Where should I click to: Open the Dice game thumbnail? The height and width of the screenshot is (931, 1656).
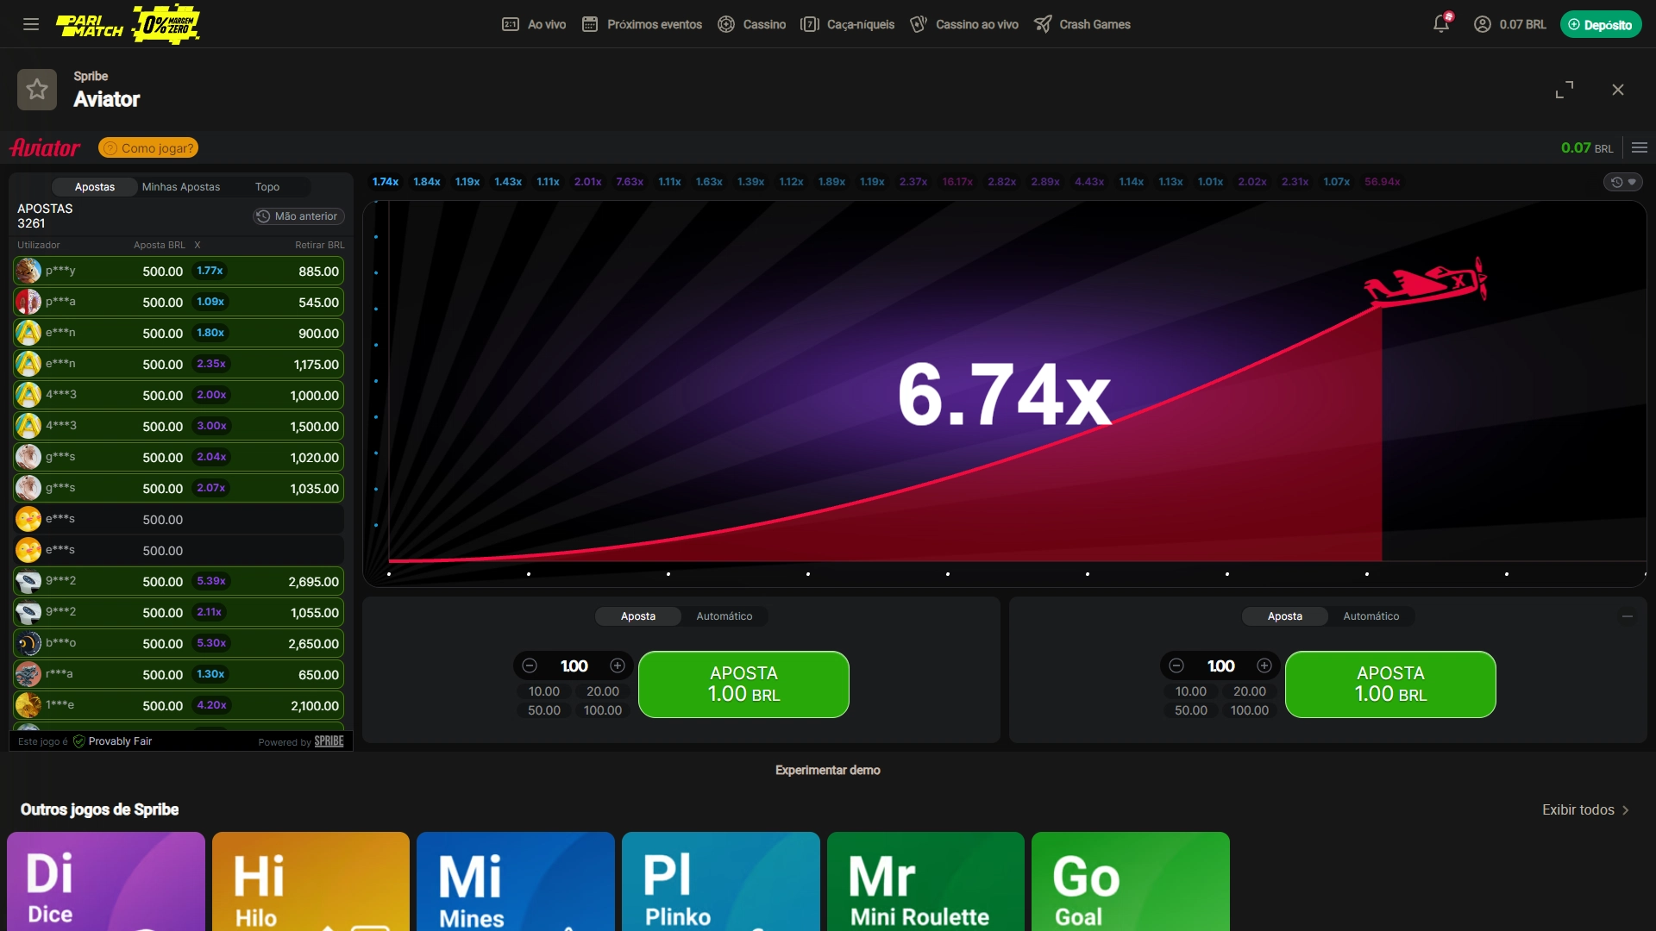[106, 881]
